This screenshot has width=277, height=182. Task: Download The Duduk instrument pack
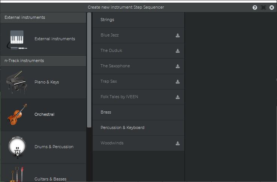click(x=178, y=51)
